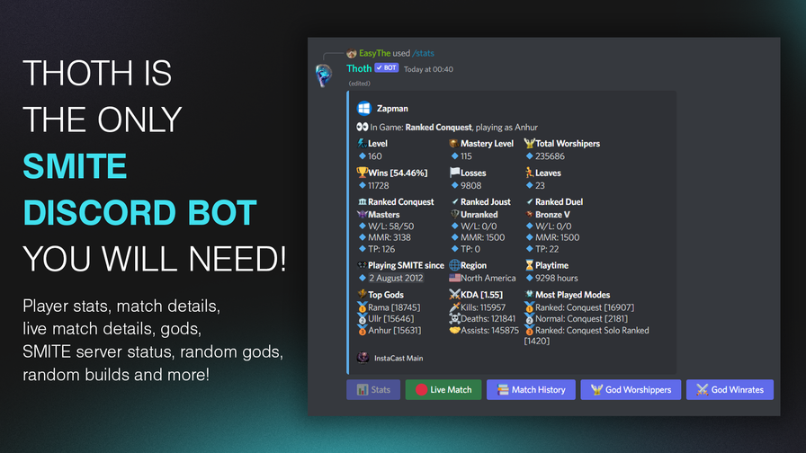Click the gold medal beside Rama
The image size is (806, 453).
tap(363, 307)
